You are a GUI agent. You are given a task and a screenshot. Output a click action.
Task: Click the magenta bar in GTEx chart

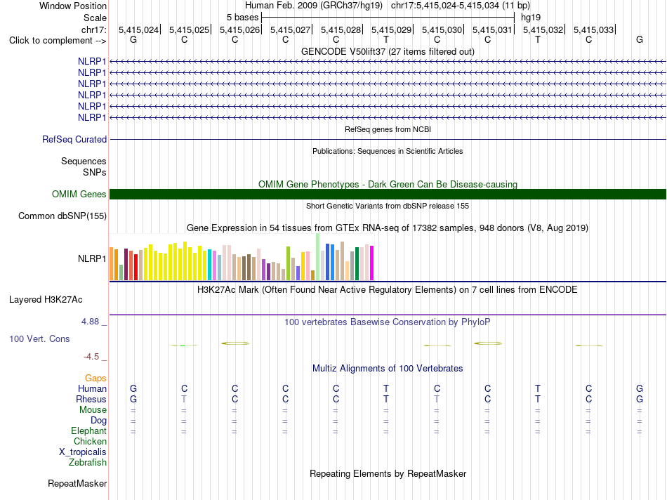pyautogui.click(x=372, y=263)
